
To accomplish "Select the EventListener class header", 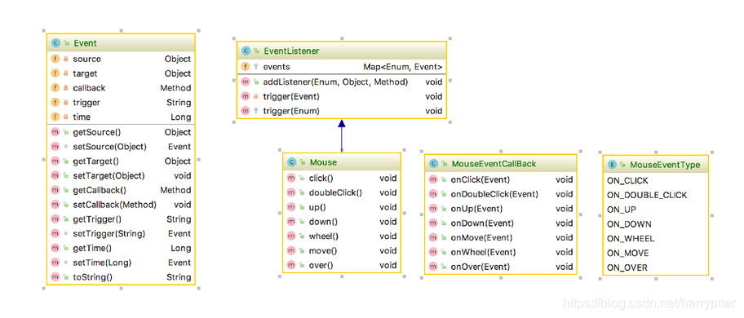I will 342,51.
